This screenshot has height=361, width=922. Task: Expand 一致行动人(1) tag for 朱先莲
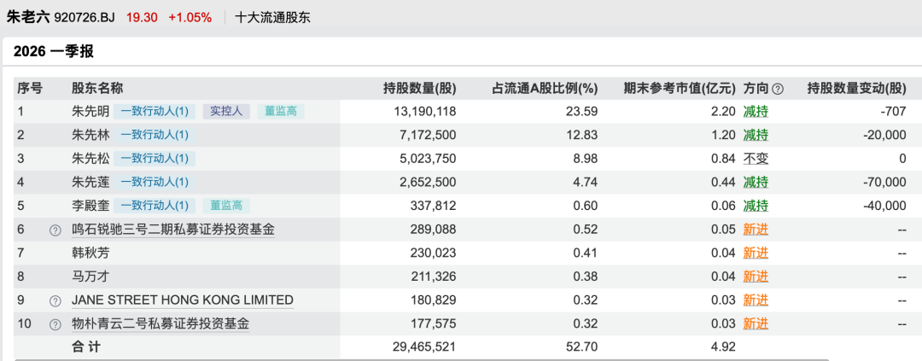(158, 182)
